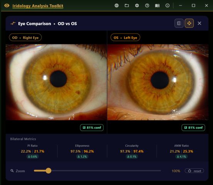Viewport: 213px width, 185px height.
Task: Minimize the application window
Action: coord(180,5)
